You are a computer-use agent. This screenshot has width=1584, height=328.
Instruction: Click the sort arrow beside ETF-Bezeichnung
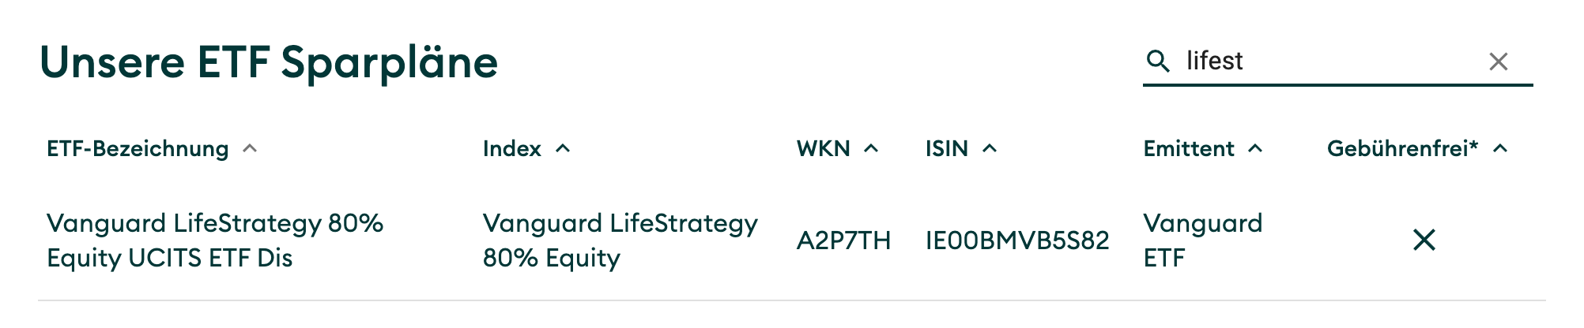click(x=250, y=148)
